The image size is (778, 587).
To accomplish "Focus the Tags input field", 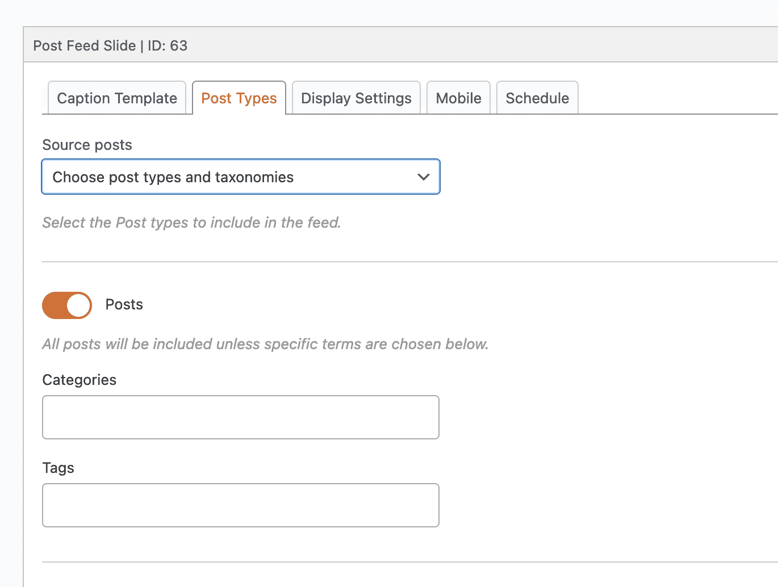I will pyautogui.click(x=241, y=505).
